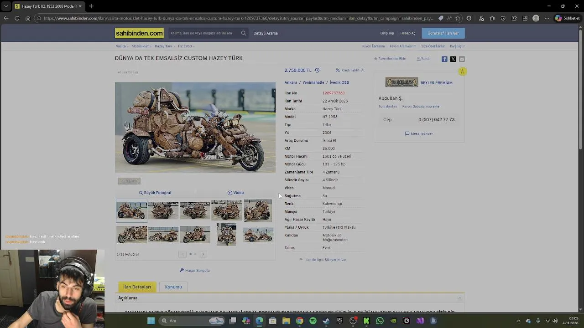Click Favori İlanlarım in top bar
This screenshot has height=328, width=584.
[373, 46]
